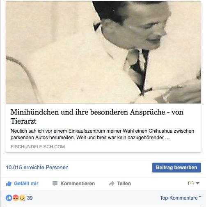Screen dimensions: 206x207
Task: Open the Top-Kommentare sorting dropdown
Action: 181,198
